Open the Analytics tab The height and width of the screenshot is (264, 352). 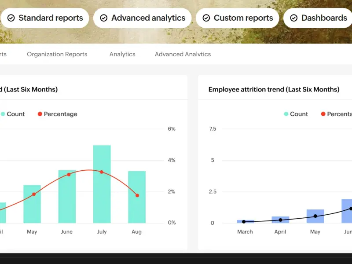[122, 54]
